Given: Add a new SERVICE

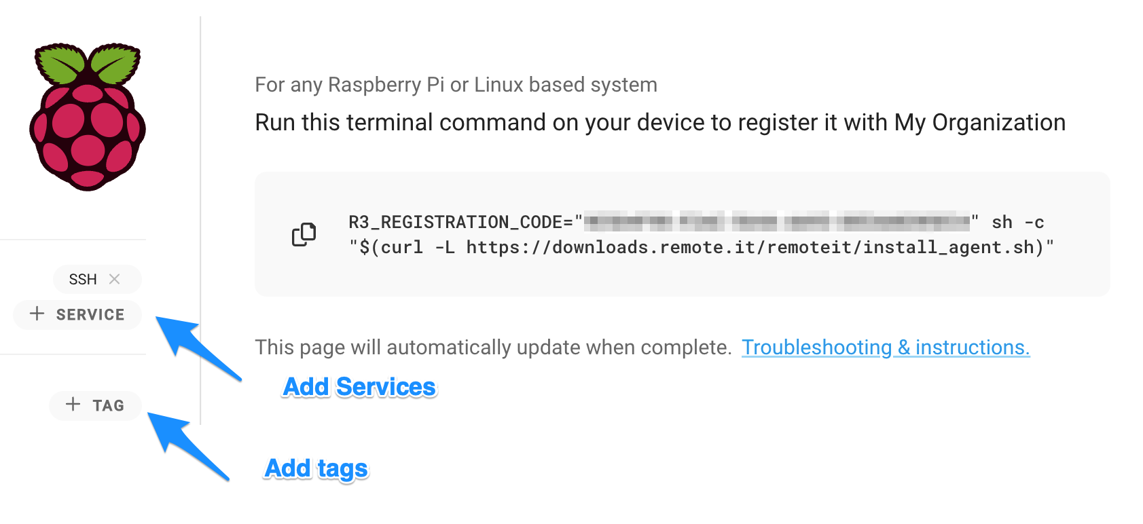Looking at the screenshot, I should pyautogui.click(x=77, y=314).
